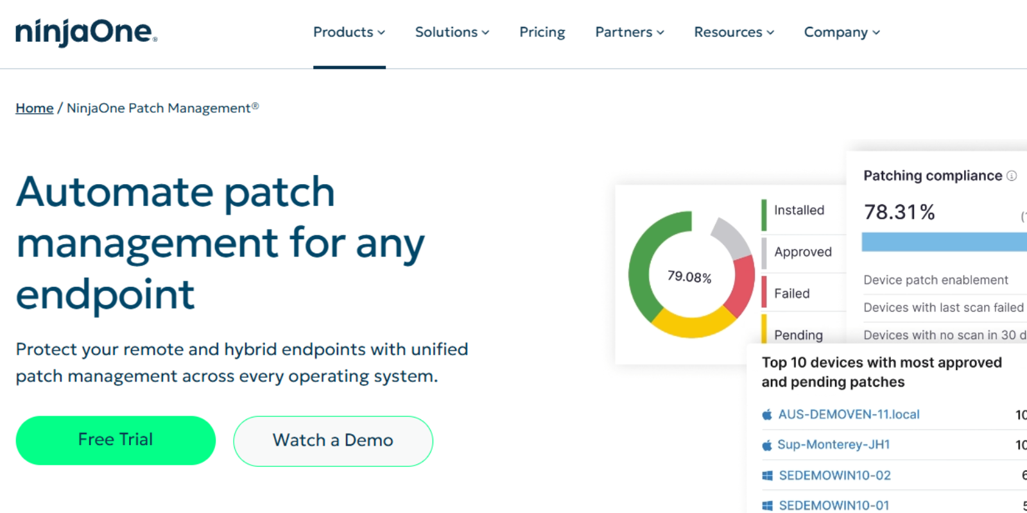Viewport: 1027px width, 513px height.
Task: Click the Approved legend label
Action: click(803, 252)
